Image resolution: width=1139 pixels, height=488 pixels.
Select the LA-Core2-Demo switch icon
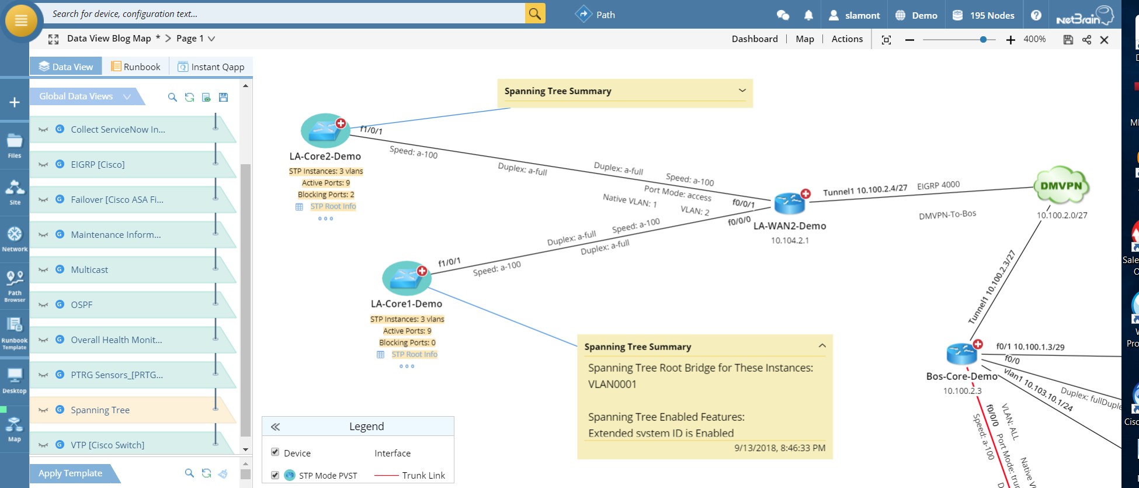point(325,130)
